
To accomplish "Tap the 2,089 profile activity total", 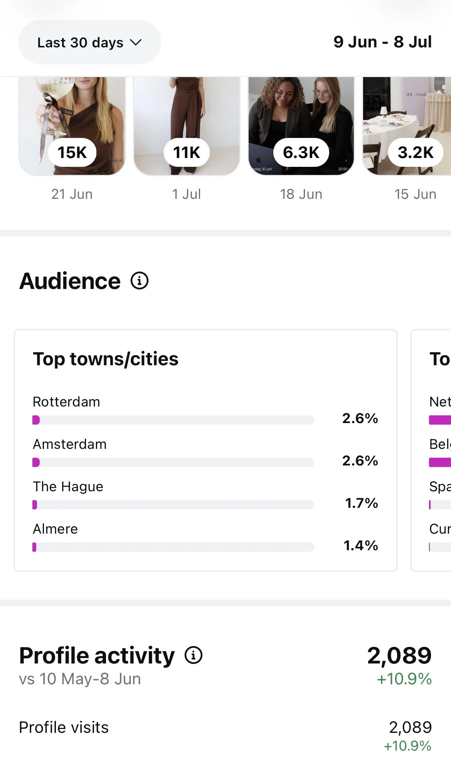I will (399, 655).
